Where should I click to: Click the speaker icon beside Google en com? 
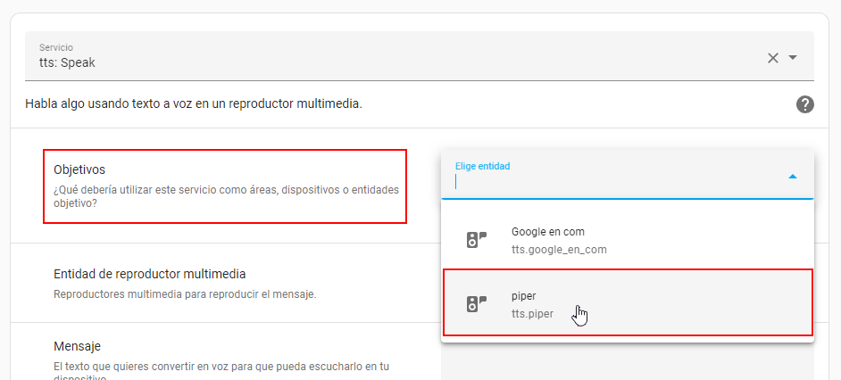pyautogui.click(x=476, y=240)
